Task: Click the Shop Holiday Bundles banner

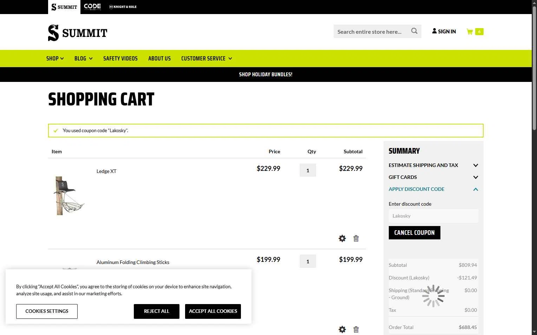Action: click(266, 75)
